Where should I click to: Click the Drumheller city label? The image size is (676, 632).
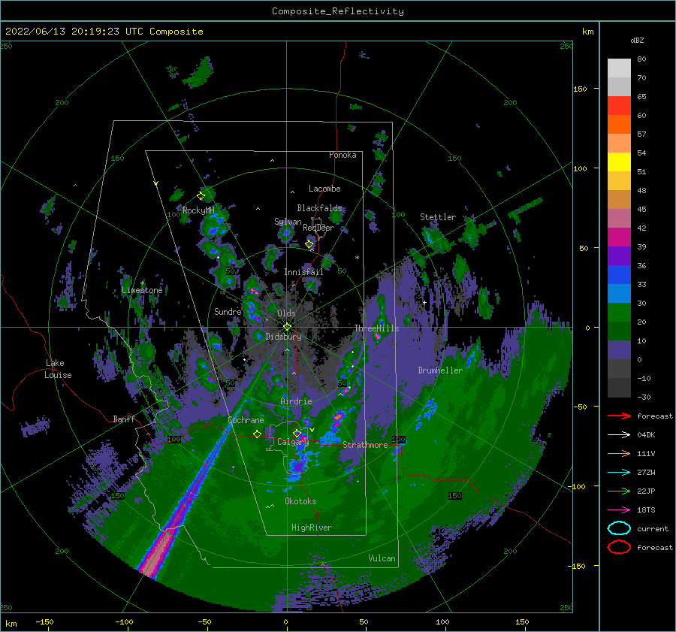click(439, 370)
